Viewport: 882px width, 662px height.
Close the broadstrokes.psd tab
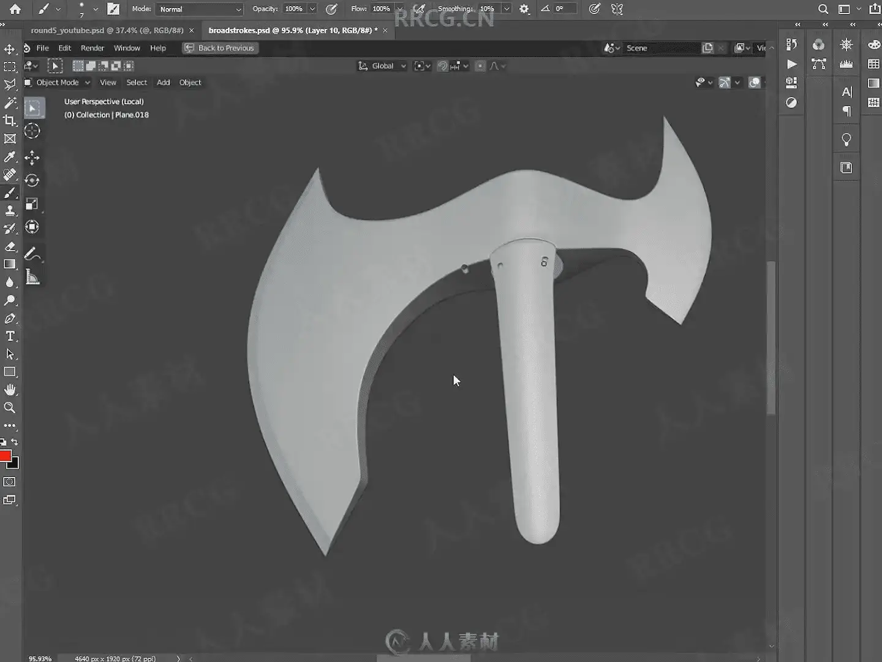[x=385, y=30]
